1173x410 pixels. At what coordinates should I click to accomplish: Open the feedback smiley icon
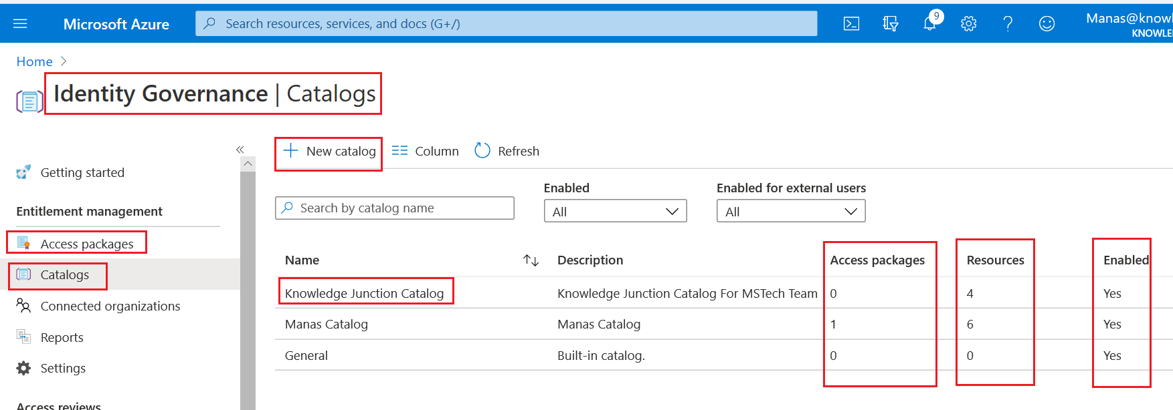(1047, 24)
